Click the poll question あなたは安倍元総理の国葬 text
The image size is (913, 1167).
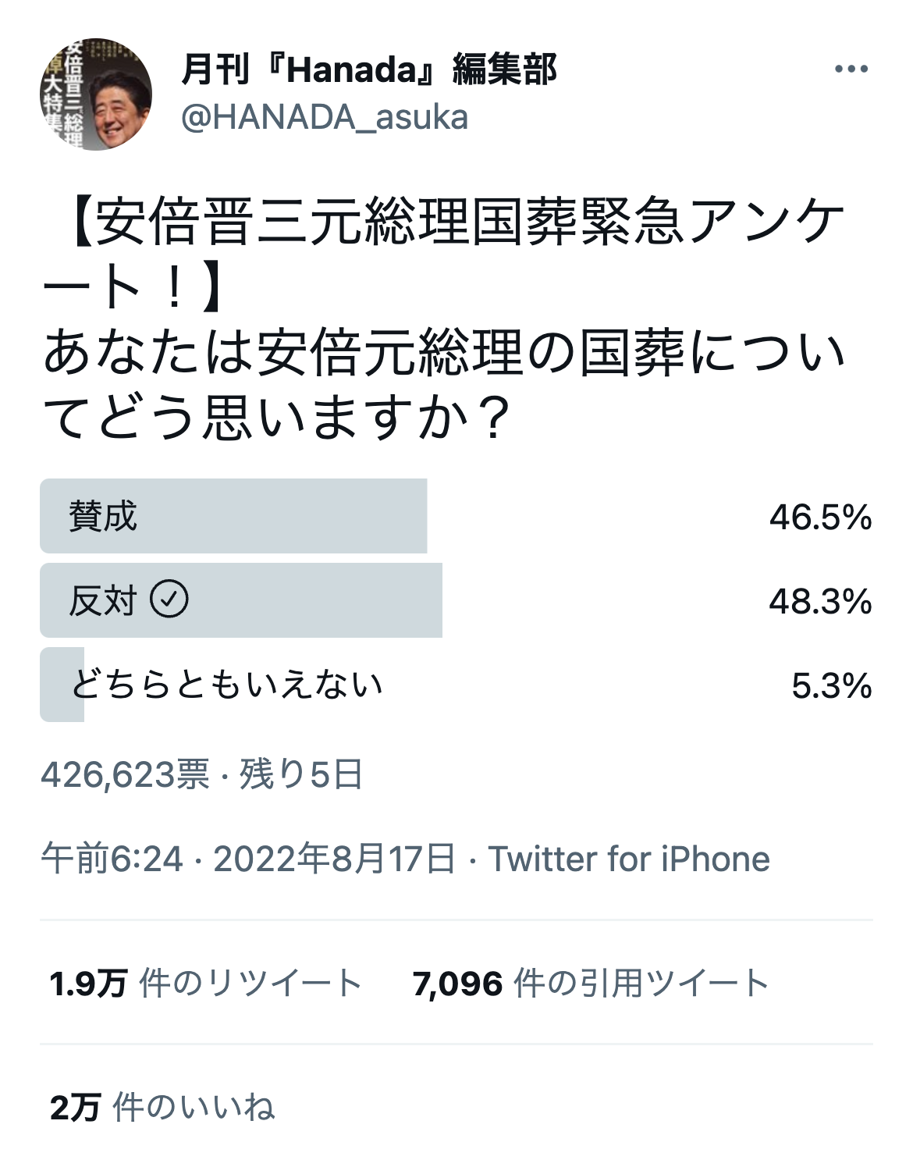tap(365, 352)
